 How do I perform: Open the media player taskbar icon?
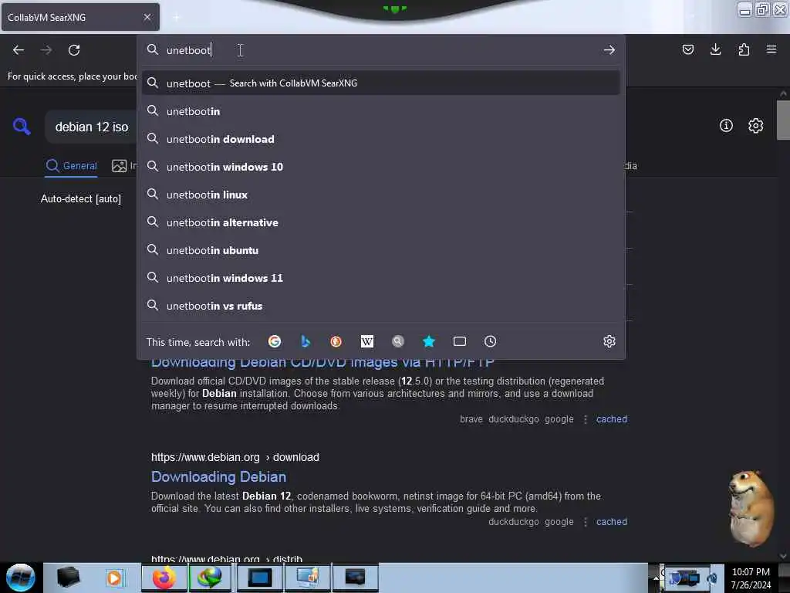(x=114, y=578)
